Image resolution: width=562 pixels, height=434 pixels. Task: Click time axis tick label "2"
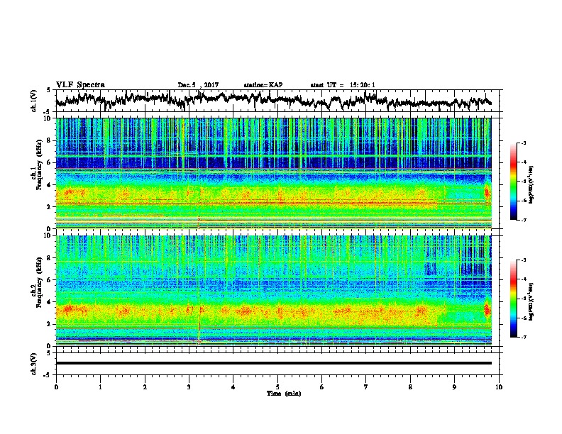pos(145,387)
